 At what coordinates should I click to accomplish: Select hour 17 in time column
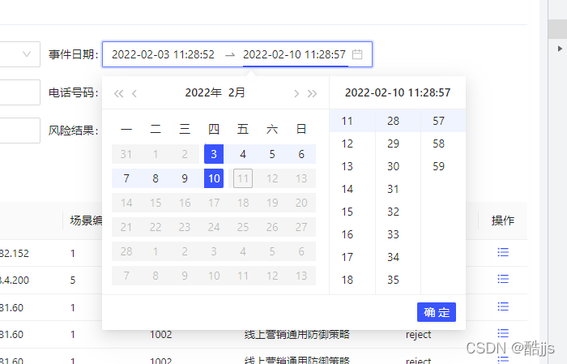point(352,257)
